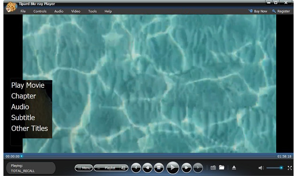Image resolution: width=297 pixels, height=176 pixels.
Task: Click the Register link
Action: [x=281, y=11]
